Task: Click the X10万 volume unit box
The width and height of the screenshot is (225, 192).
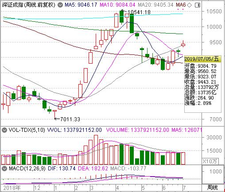Action: [x=210, y=161]
